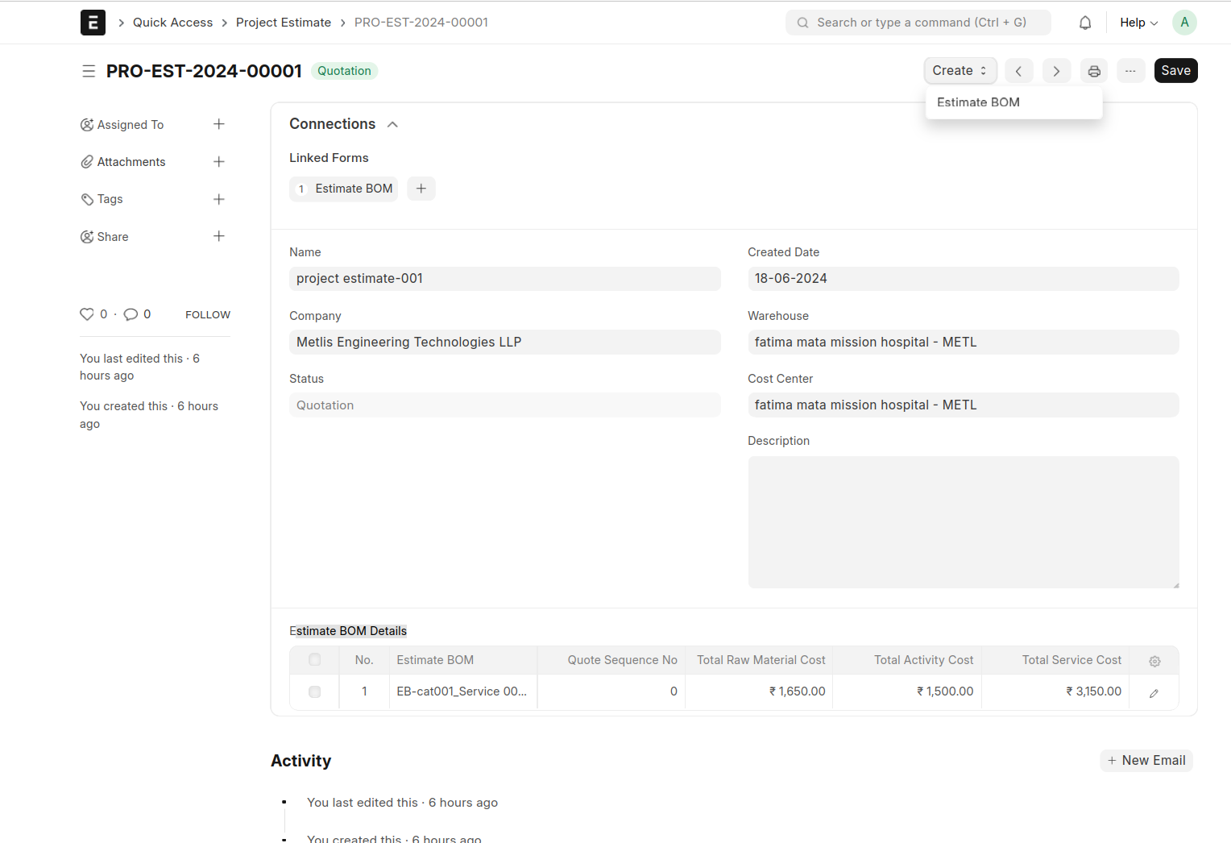Check the row 1 checkbox
Image resolution: width=1231 pixels, height=843 pixels.
coord(315,691)
